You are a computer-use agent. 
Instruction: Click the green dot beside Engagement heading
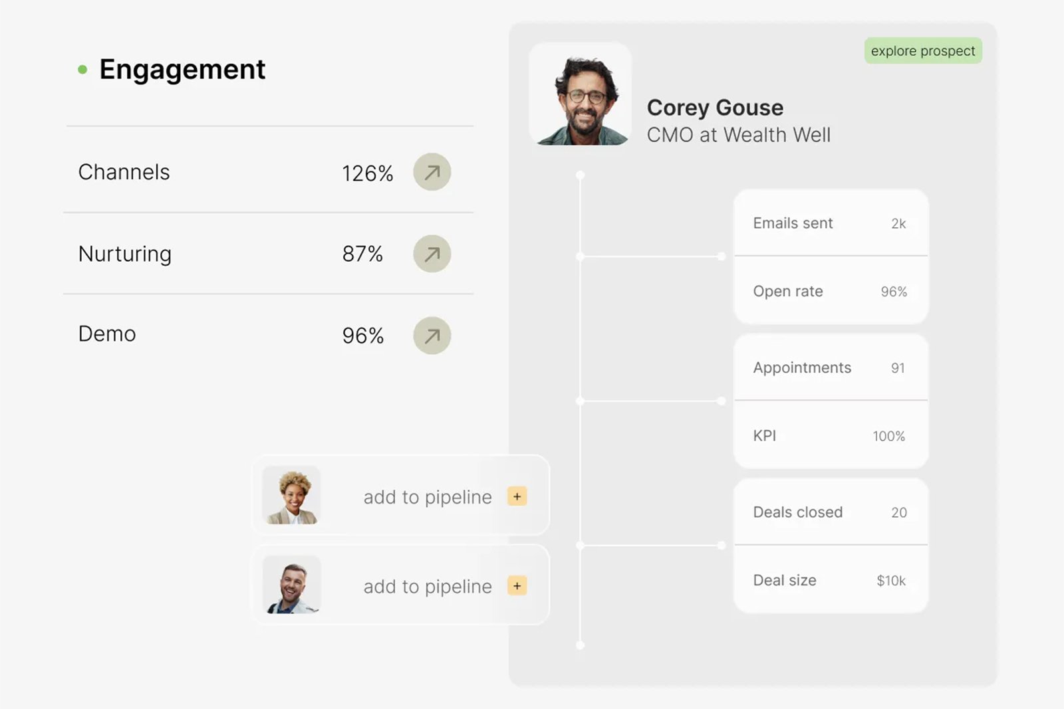82,69
